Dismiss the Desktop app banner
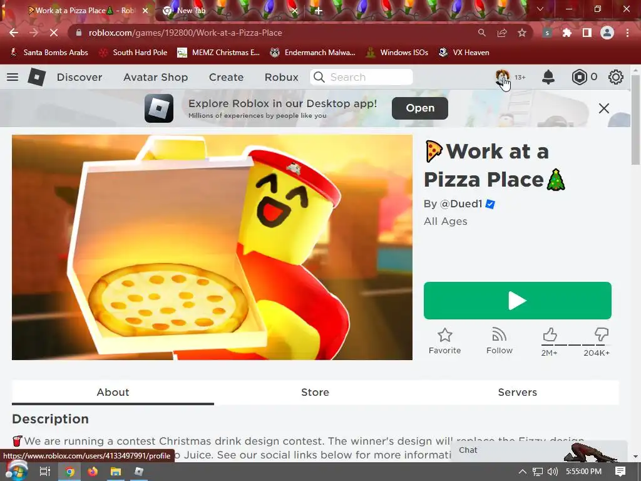Viewport: 641px width, 481px height. pyautogui.click(x=604, y=108)
